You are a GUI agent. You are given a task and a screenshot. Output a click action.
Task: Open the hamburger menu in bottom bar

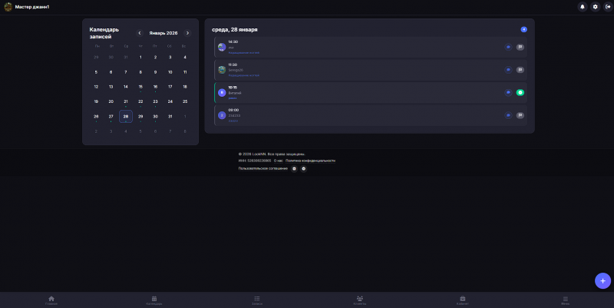(x=565, y=300)
